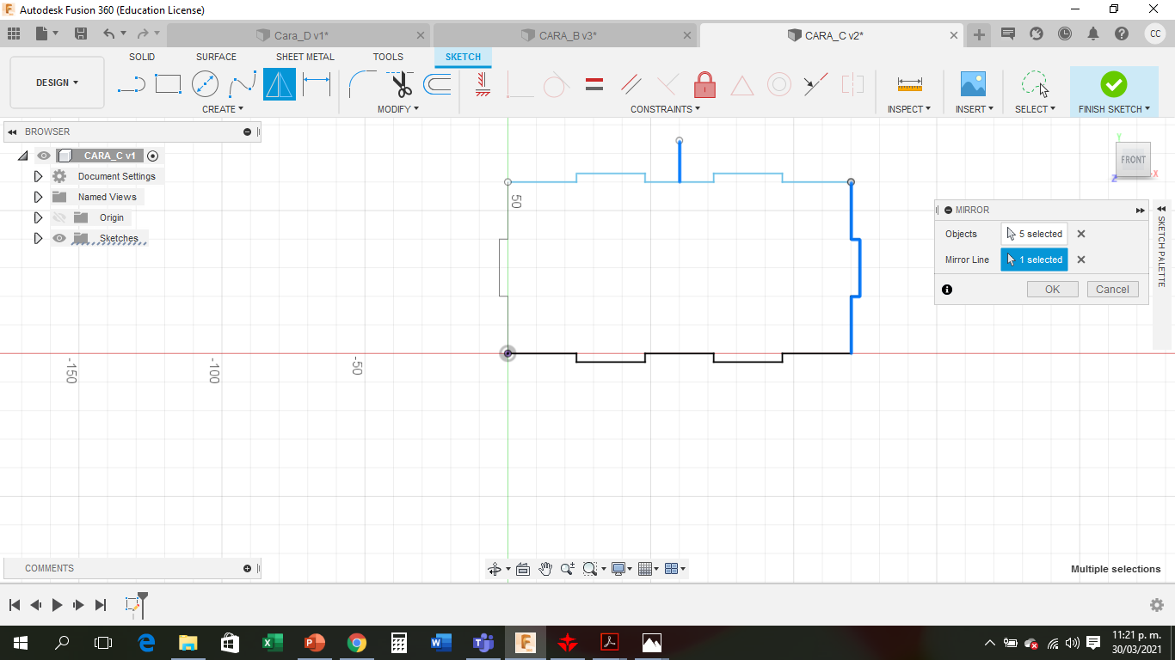
Task: Open the Job Status clock icon
Action: click(x=1065, y=34)
